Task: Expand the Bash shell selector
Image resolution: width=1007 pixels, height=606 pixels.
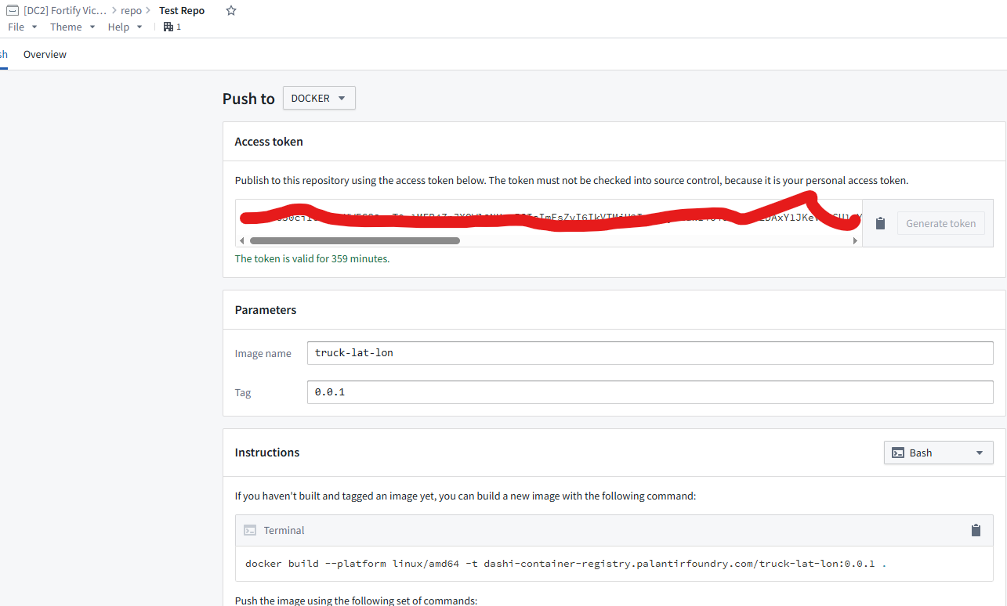Action: (x=938, y=453)
